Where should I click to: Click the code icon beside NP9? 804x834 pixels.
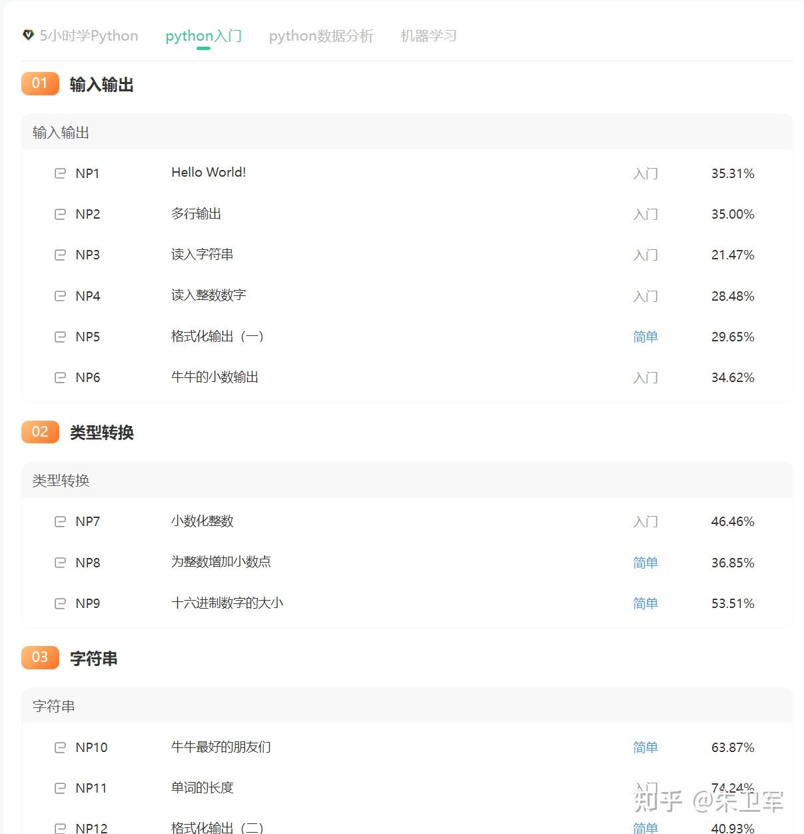point(60,603)
